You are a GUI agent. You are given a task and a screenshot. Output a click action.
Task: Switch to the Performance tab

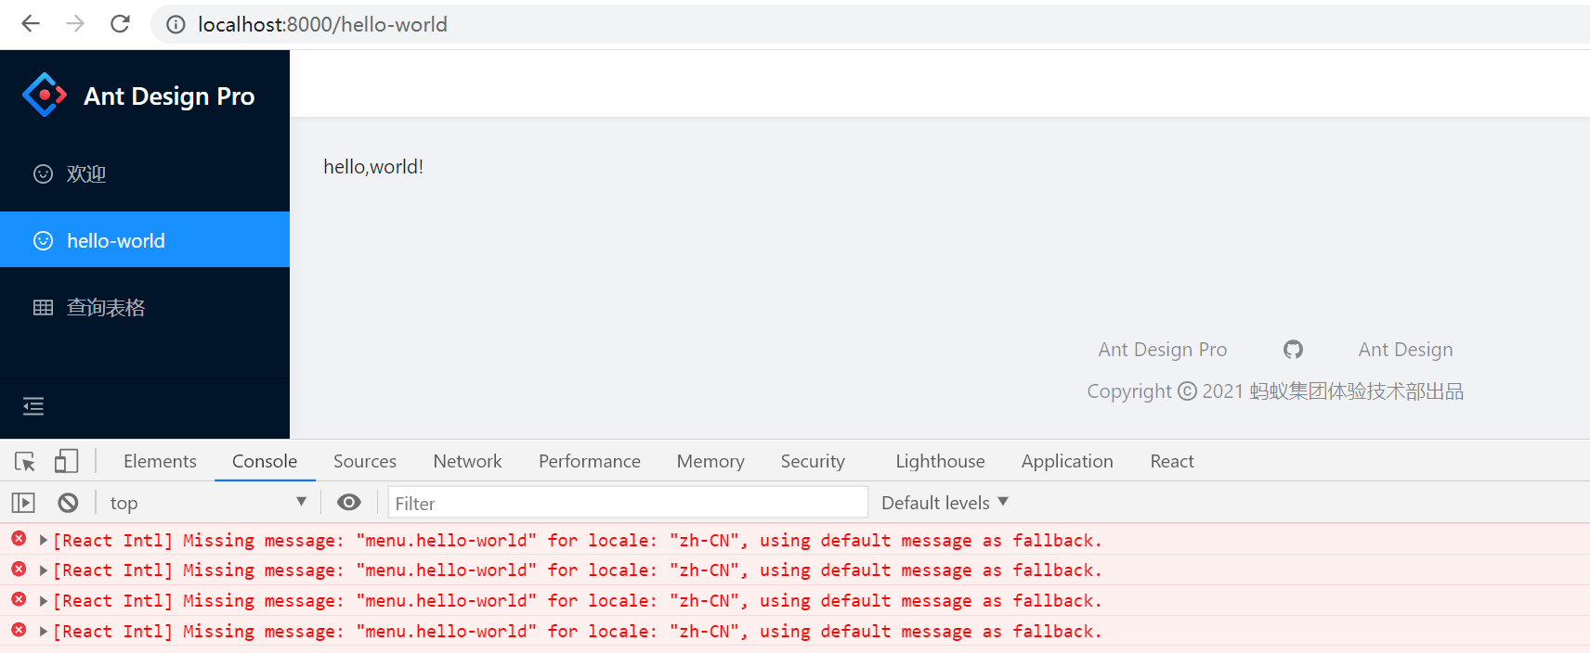point(590,461)
